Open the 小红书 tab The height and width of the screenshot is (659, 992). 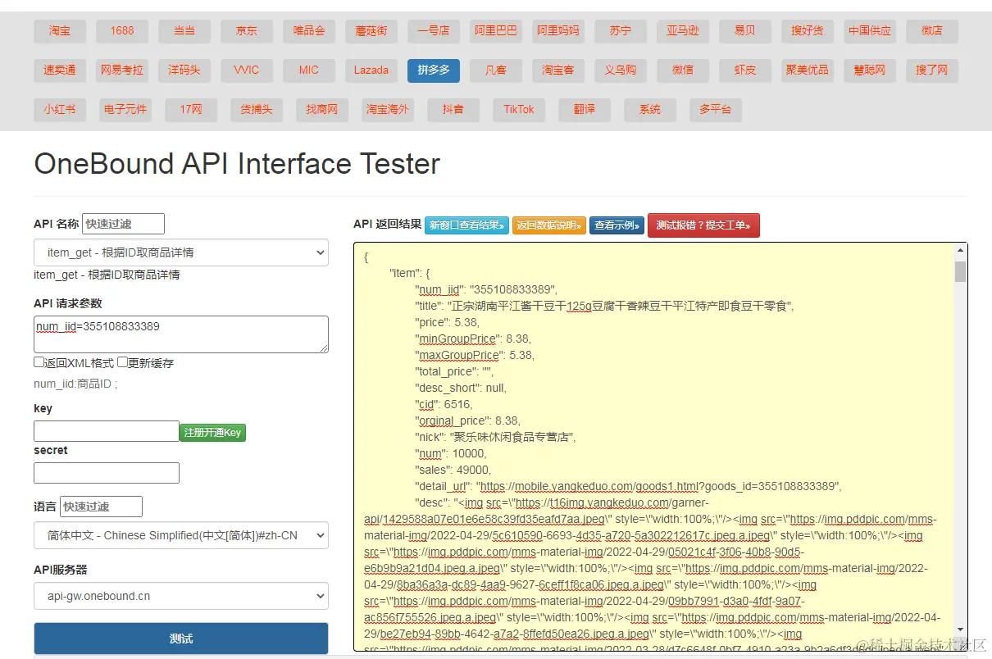coord(60,110)
